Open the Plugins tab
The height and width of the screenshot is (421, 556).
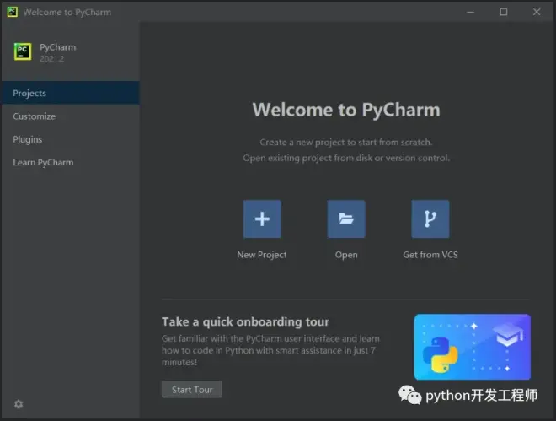(x=71, y=139)
